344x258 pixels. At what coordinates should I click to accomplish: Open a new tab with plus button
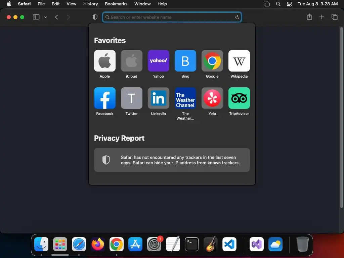pyautogui.click(x=321, y=17)
